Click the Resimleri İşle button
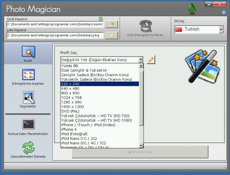The image size is (230, 175). [x=140, y=152]
